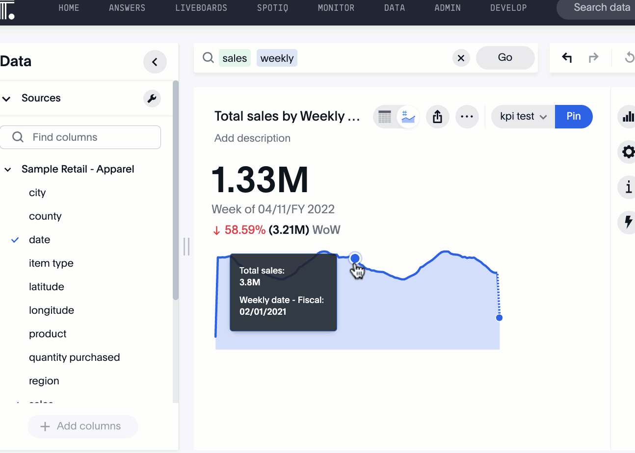The width and height of the screenshot is (635, 453).
Task: Toggle the checked date column
Action: pyautogui.click(x=39, y=240)
